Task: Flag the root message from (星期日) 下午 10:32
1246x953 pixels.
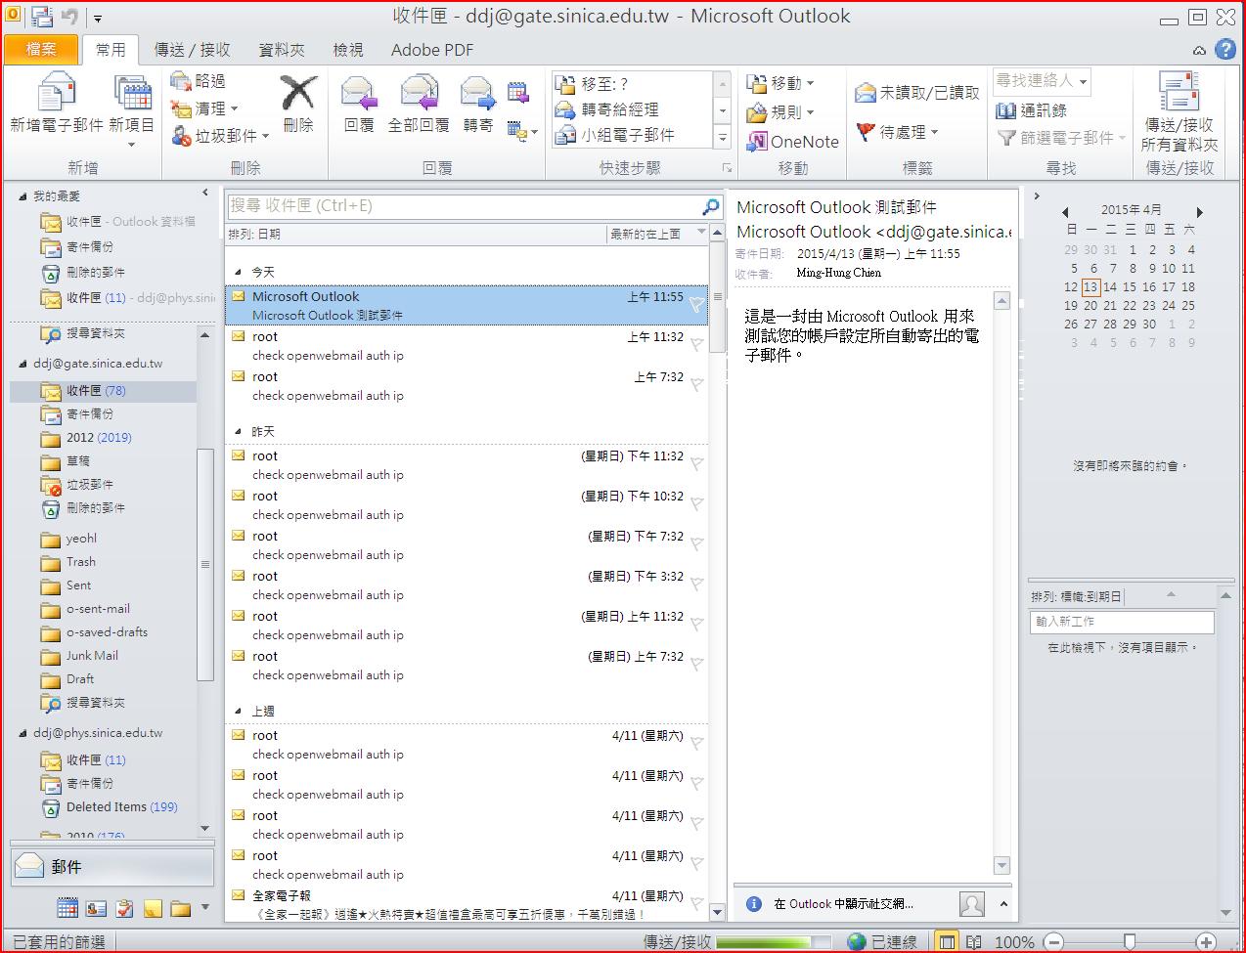Action: coord(696,503)
